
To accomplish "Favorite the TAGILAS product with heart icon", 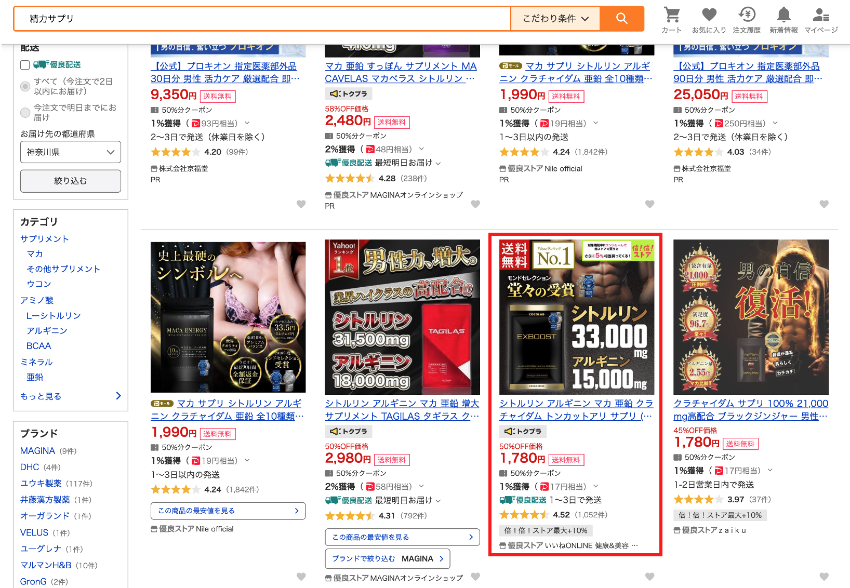I will [475, 577].
